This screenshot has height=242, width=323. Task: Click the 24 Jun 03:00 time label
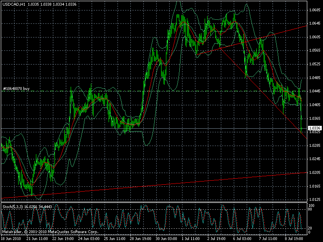coord(89,239)
